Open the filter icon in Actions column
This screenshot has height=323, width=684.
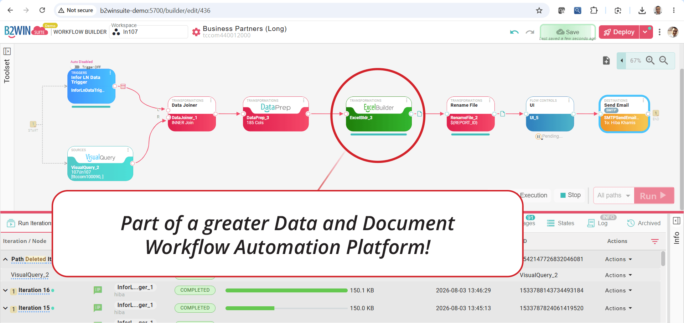point(655,241)
